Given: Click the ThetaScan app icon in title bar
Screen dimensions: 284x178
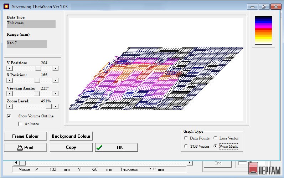Looking at the screenshot, I should (6, 6).
